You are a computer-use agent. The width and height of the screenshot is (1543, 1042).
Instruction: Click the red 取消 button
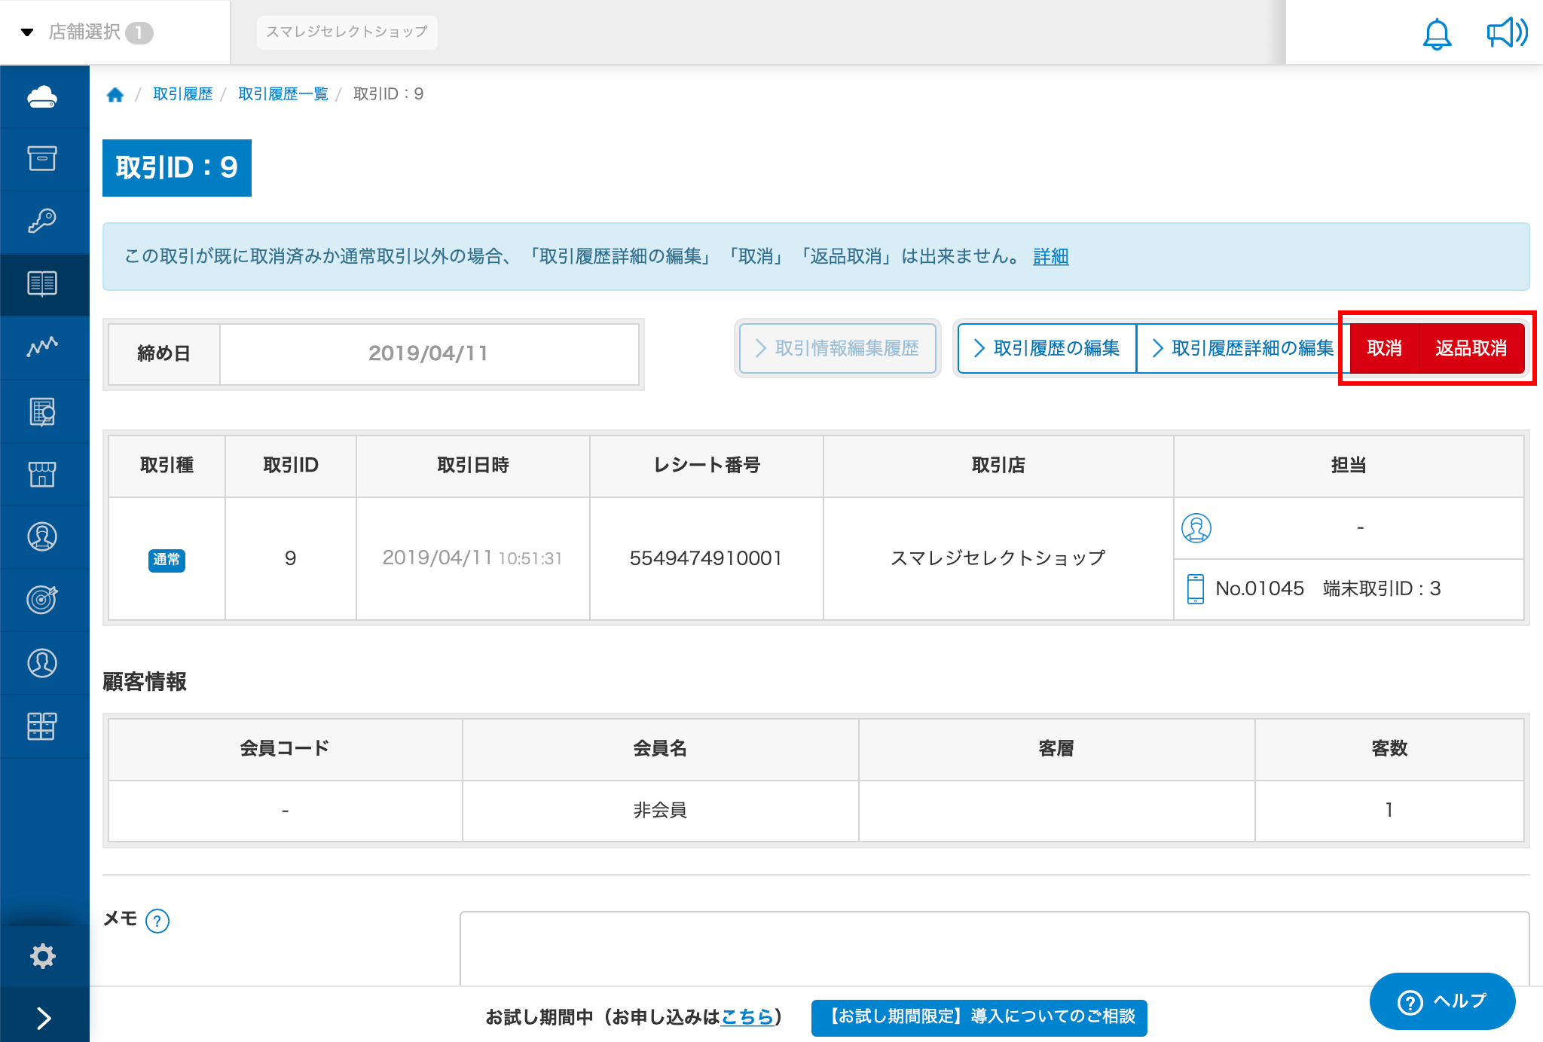tap(1384, 348)
